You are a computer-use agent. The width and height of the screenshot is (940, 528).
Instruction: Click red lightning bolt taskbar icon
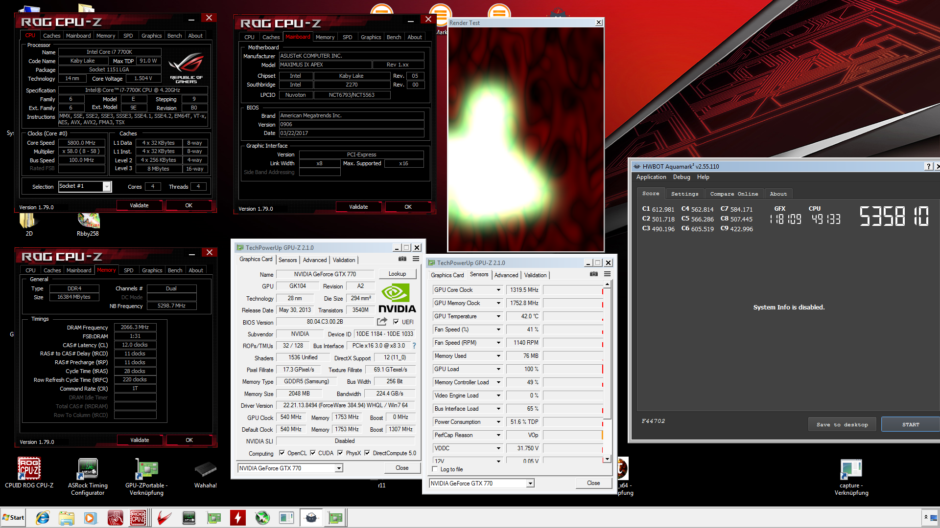click(x=238, y=518)
